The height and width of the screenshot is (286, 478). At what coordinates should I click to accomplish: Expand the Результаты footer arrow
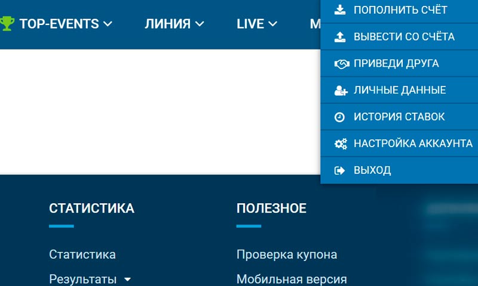[127, 279]
